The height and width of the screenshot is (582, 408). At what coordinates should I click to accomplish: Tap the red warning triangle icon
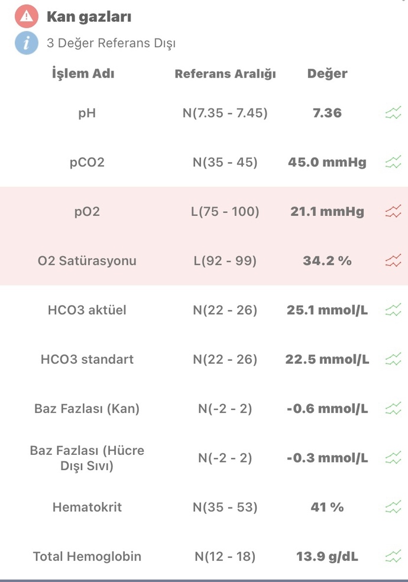pyautogui.click(x=27, y=17)
